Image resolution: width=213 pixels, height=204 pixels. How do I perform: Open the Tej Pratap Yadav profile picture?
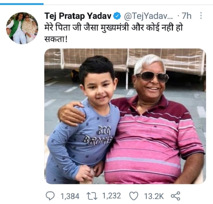click(22, 28)
